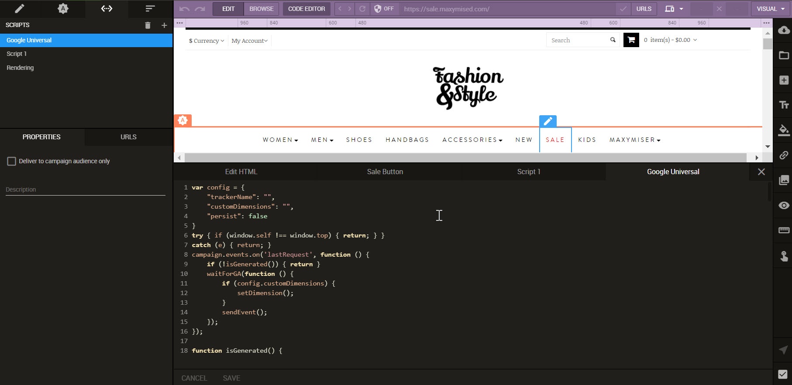Open the device preview dropdown
Image resolution: width=792 pixels, height=385 pixels.
[x=674, y=9]
